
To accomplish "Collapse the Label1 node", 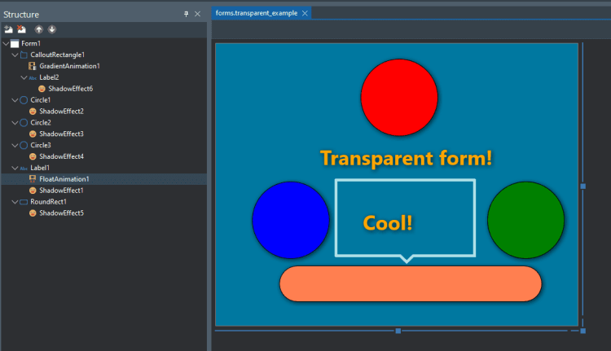I will (15, 168).
